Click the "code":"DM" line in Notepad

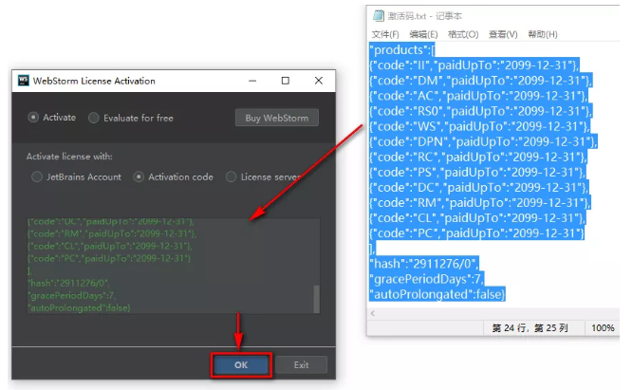click(481, 81)
